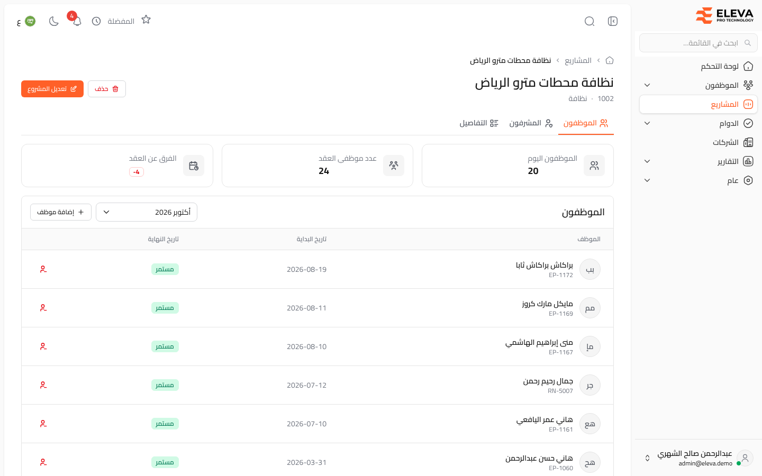Open the user account switcher arrows

(x=647, y=458)
